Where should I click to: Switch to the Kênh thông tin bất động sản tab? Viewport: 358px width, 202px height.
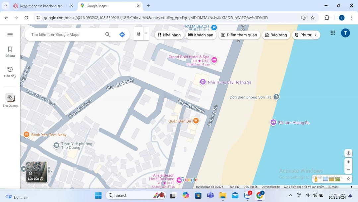click(x=43, y=6)
